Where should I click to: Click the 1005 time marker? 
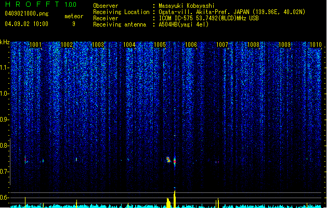pos(160,45)
